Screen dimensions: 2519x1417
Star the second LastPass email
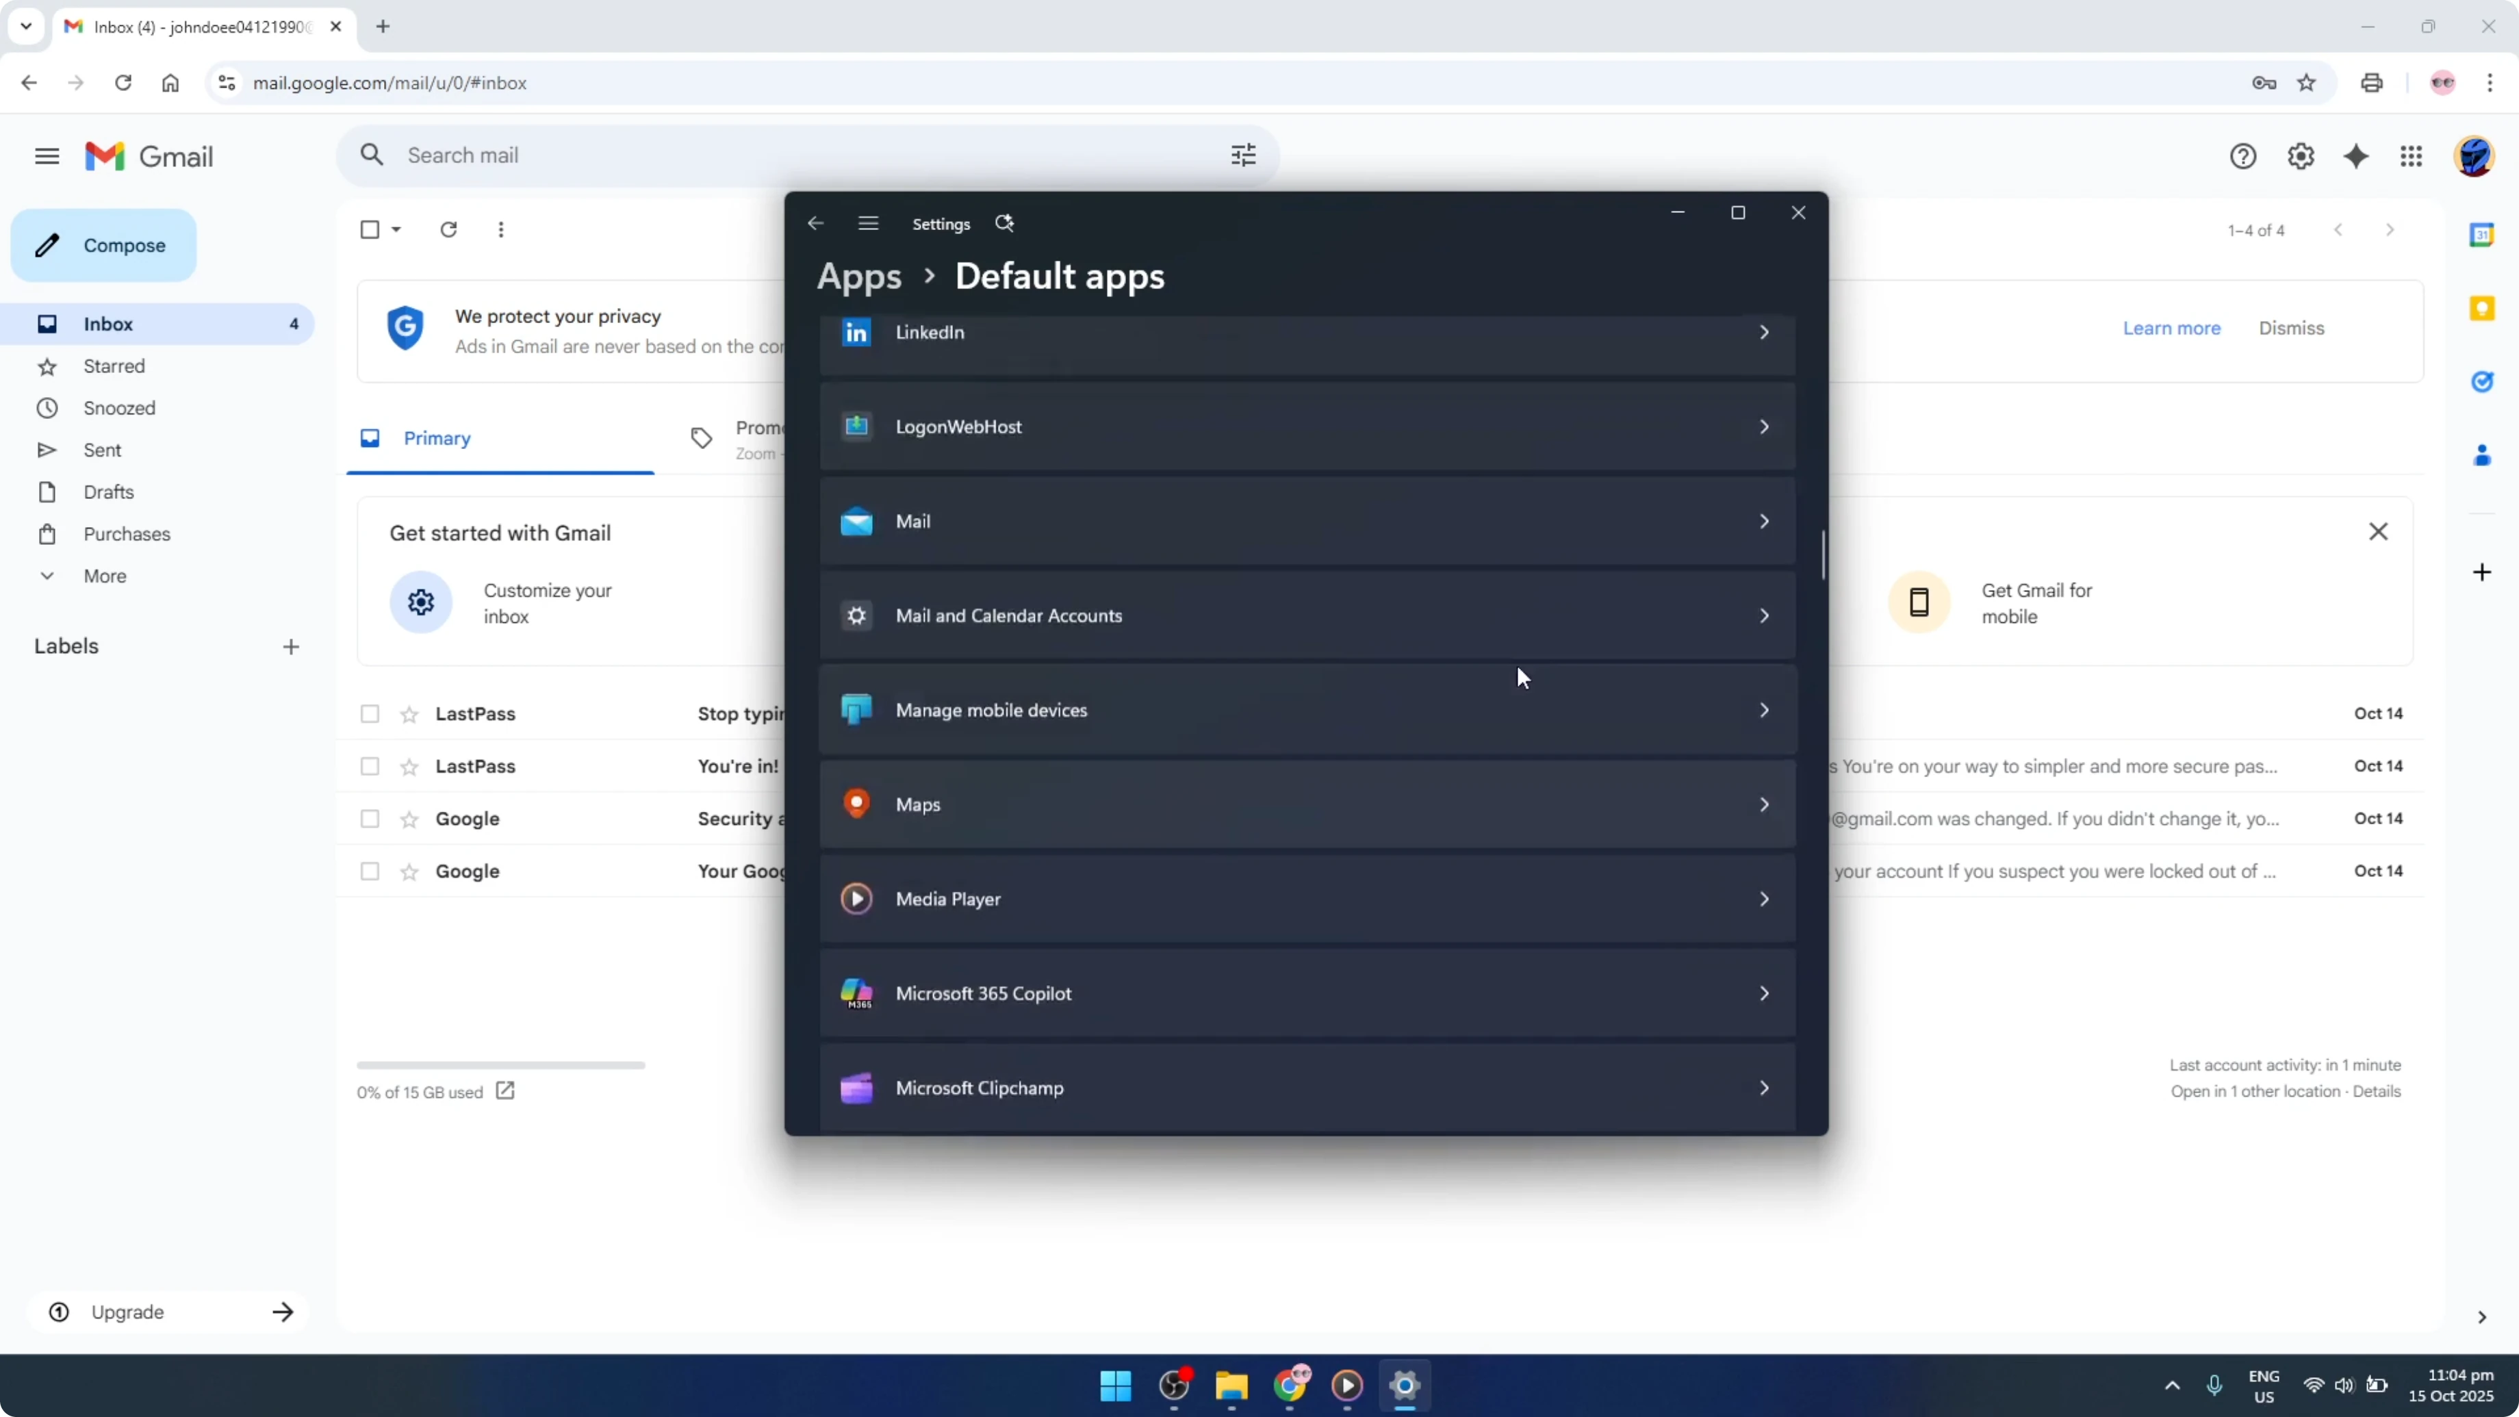[410, 767]
